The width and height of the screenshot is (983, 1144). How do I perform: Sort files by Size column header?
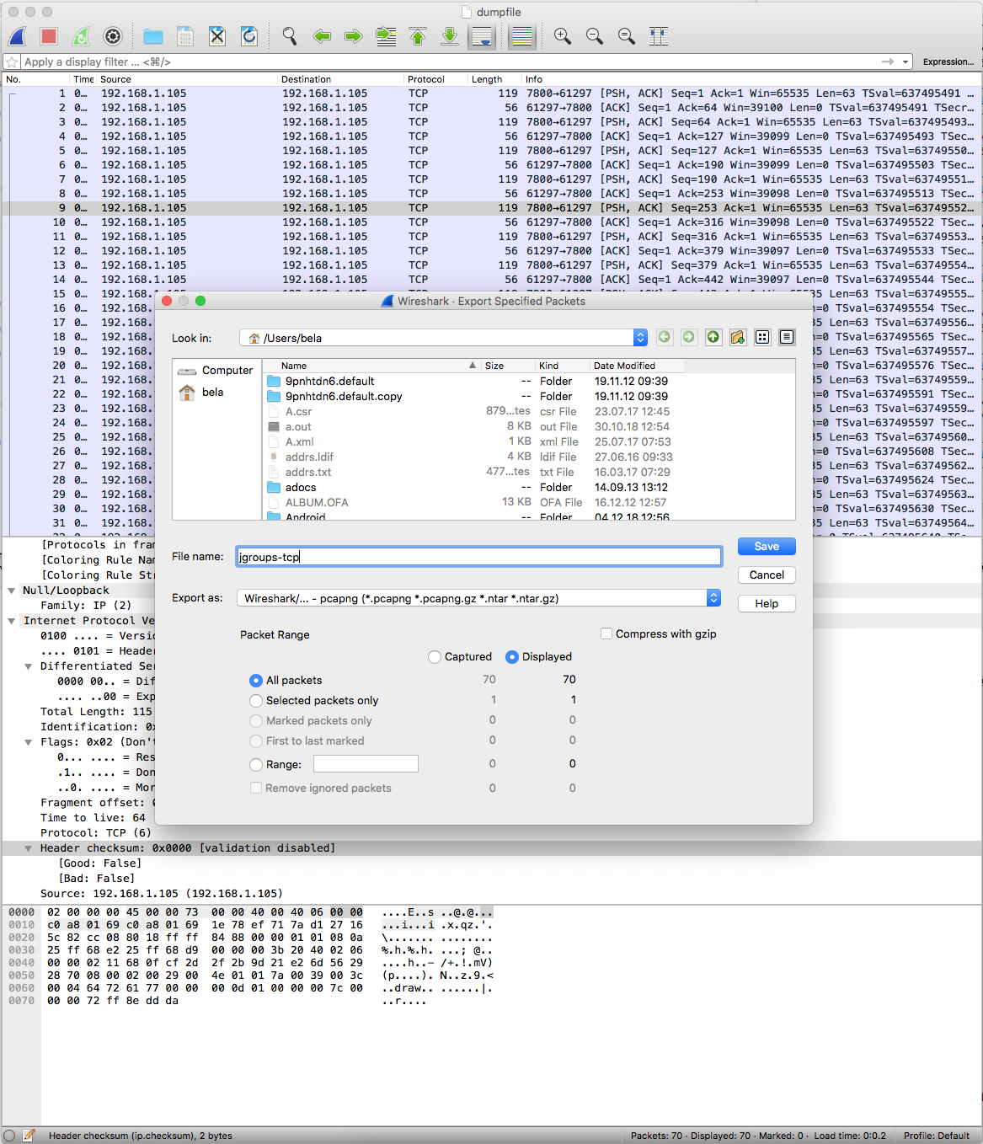[507, 366]
